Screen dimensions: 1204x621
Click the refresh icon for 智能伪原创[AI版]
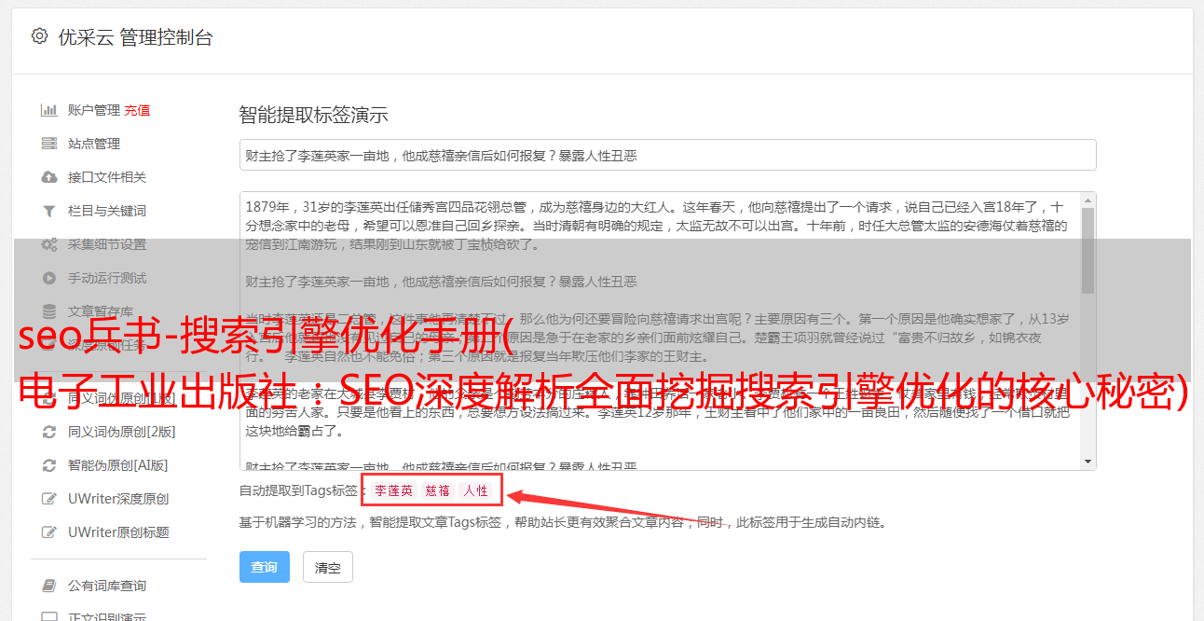pos(49,465)
